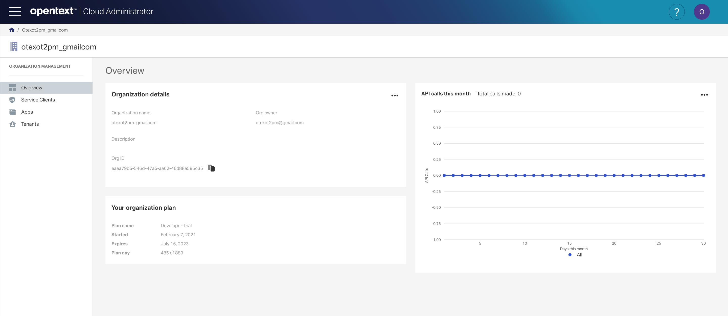Click the Overview dashboard icon in sidebar
Image resolution: width=728 pixels, height=316 pixels.
[12, 88]
